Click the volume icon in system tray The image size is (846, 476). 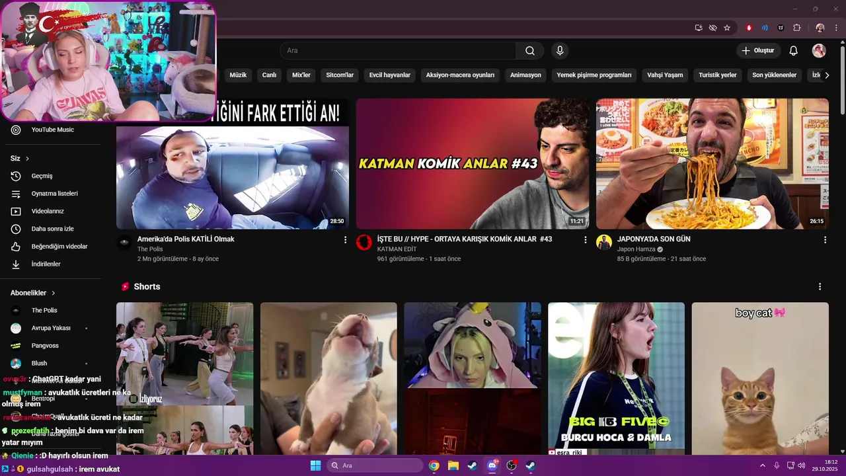pos(801,465)
